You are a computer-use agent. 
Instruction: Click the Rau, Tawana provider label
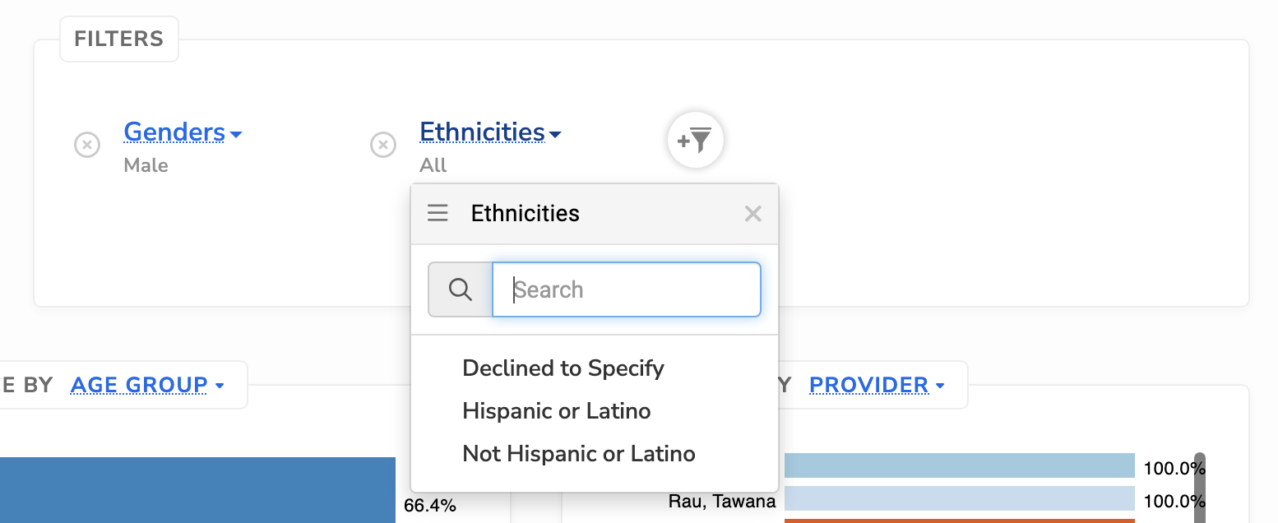point(722,501)
